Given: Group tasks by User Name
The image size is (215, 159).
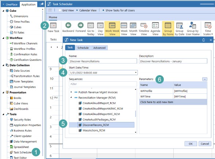Looking at the screenshot, I should click(x=193, y=25).
